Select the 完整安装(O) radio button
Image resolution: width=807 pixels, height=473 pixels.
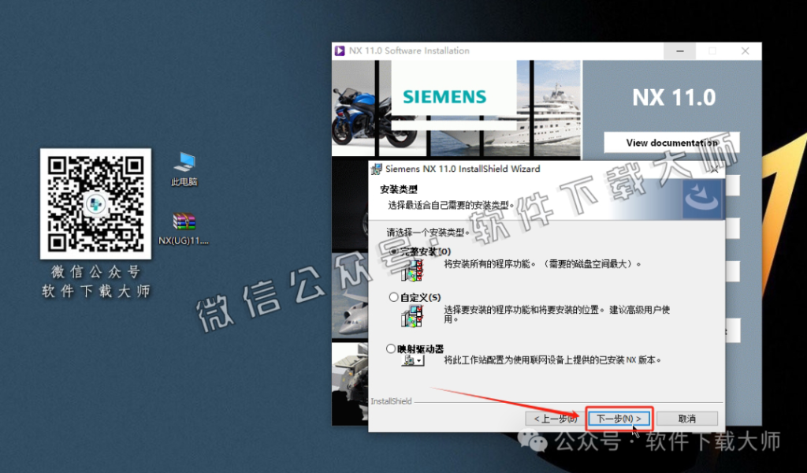click(x=392, y=250)
